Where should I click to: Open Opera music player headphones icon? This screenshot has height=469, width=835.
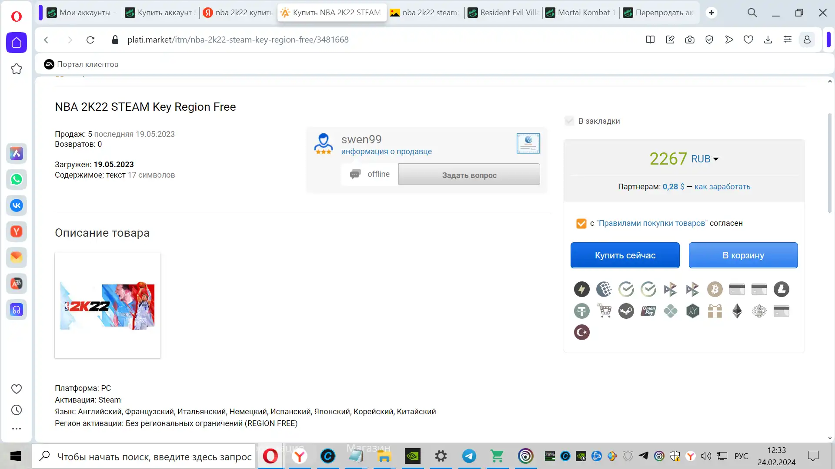(17, 310)
